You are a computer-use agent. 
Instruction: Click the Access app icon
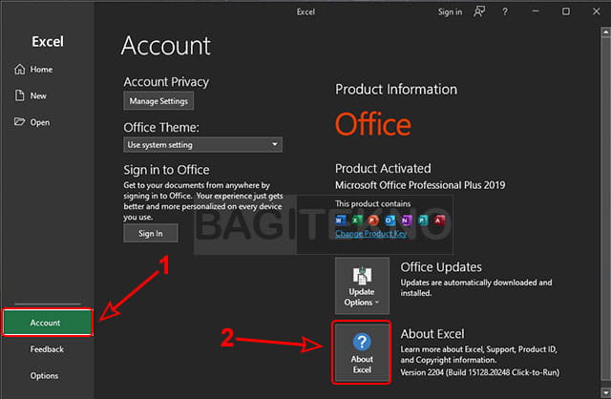click(439, 220)
